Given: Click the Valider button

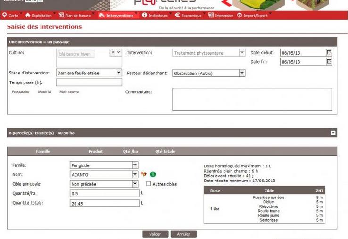Looking at the screenshot, I should click(x=155, y=234).
